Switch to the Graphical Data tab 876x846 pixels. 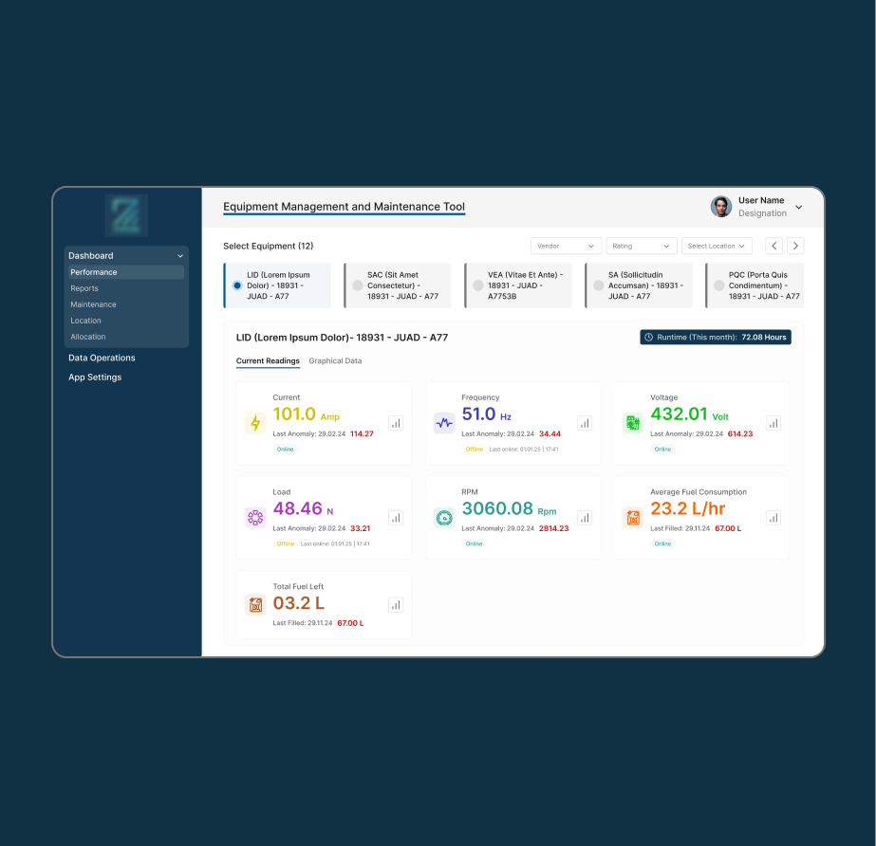(335, 361)
